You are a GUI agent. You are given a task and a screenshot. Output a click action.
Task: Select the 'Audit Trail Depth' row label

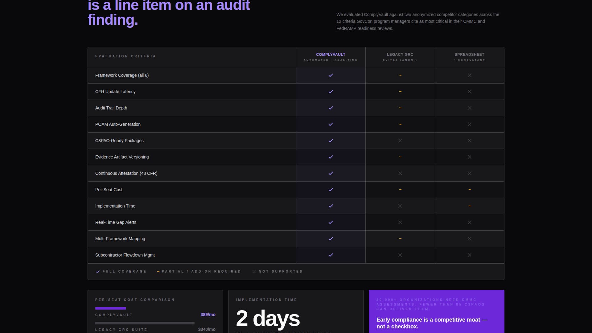point(111,108)
